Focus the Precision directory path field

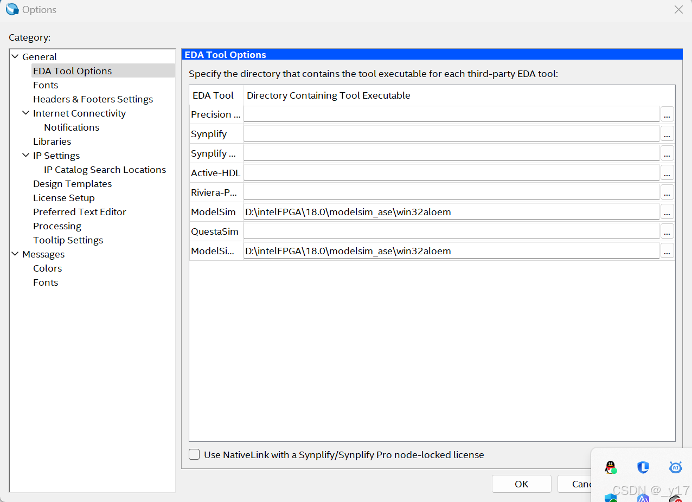coord(451,114)
